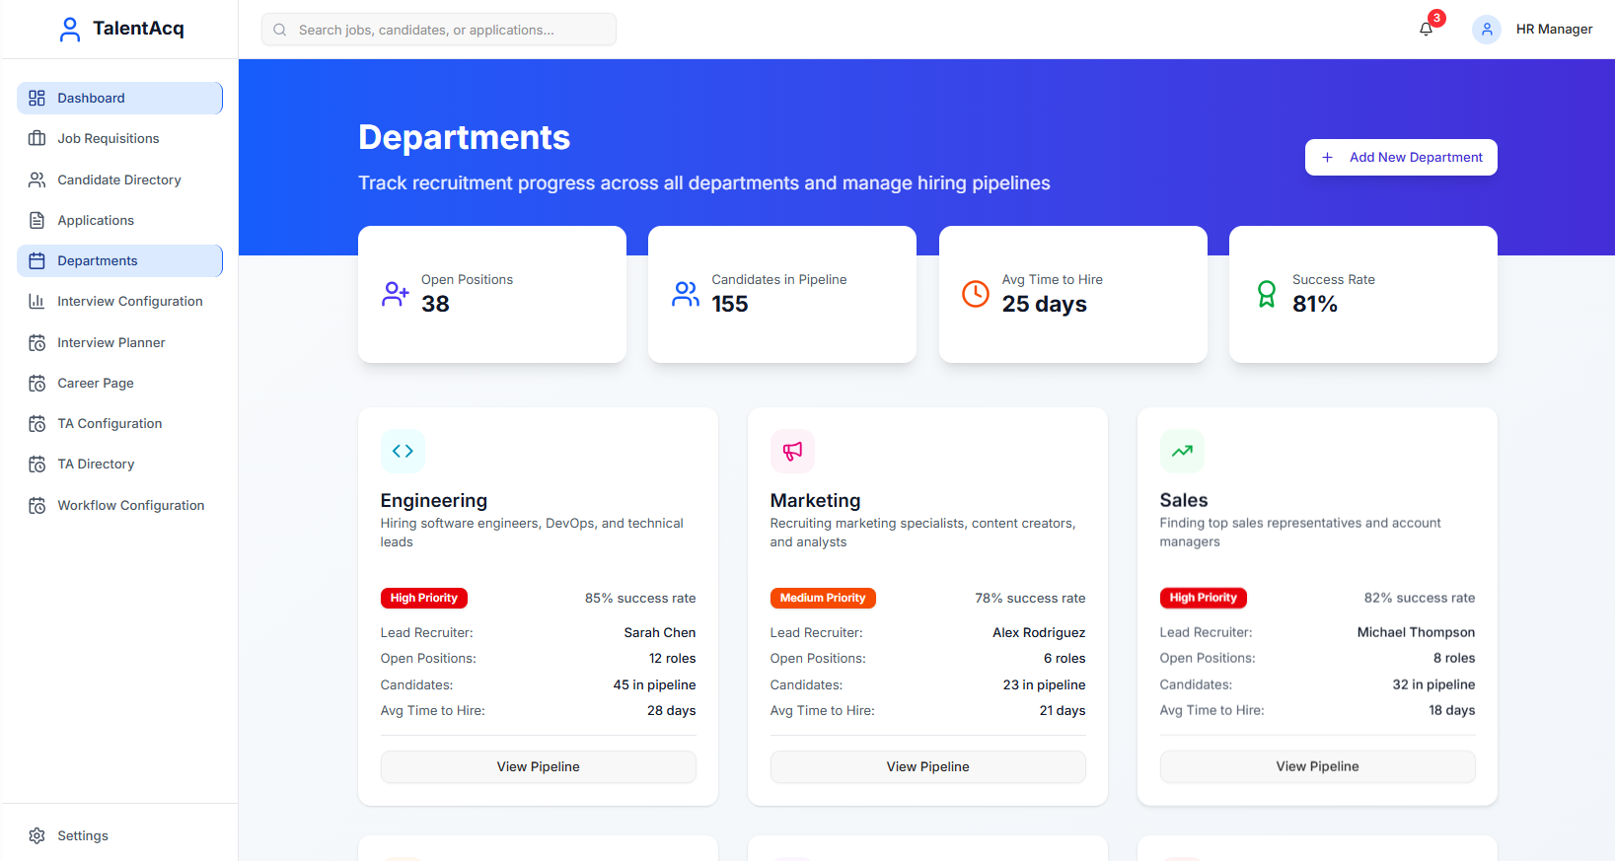
Task: Click the plus icon on Add New Department
Action: click(x=1328, y=157)
